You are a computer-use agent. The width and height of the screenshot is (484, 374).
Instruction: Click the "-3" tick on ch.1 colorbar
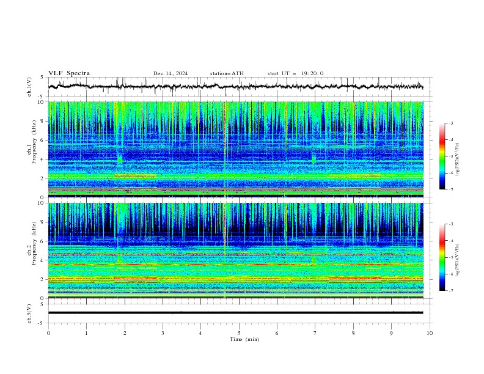point(450,123)
